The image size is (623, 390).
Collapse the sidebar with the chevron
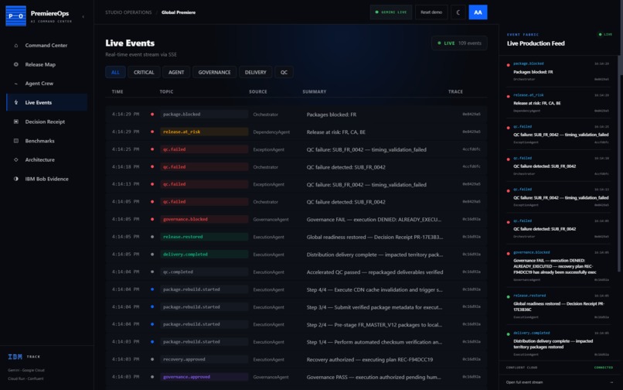(83, 17)
